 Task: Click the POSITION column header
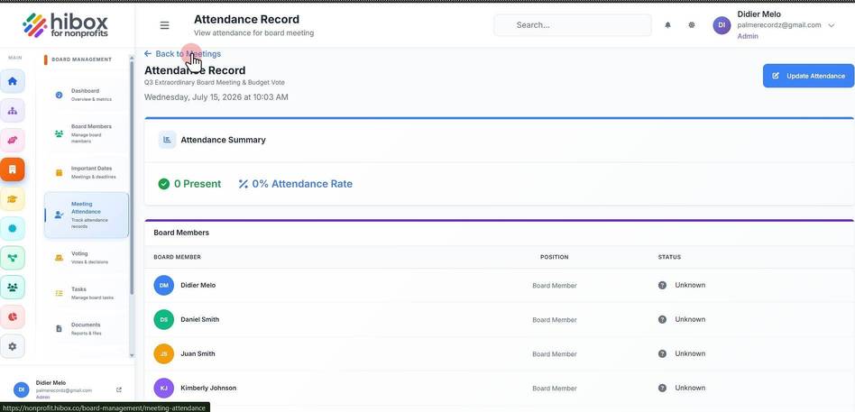[x=554, y=257]
